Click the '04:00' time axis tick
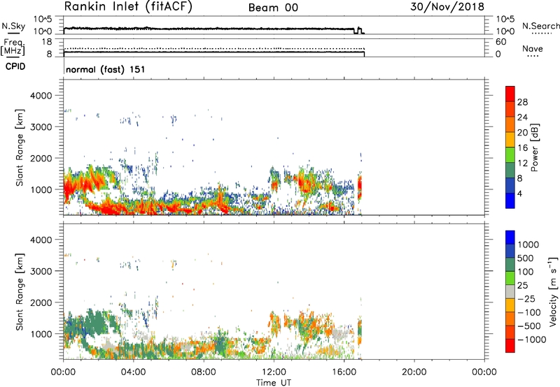Viewport: 560px width, 387px height. tap(133, 372)
